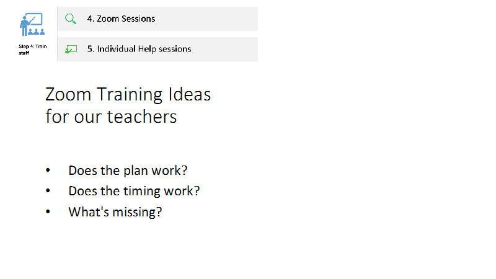Select the audience figures in the training icon
Screen dimensions: 496x279
[x=37, y=32]
